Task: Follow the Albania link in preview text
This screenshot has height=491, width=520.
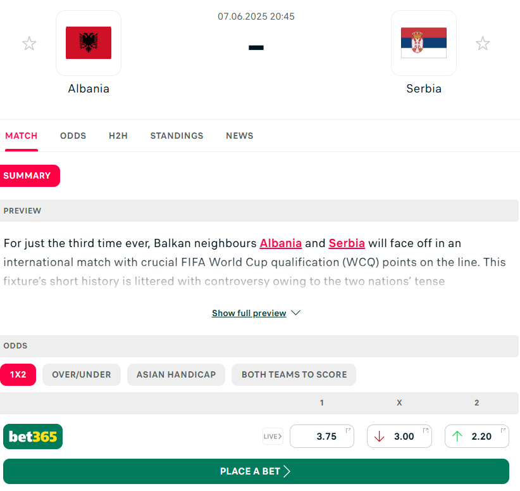Action: click(x=281, y=243)
